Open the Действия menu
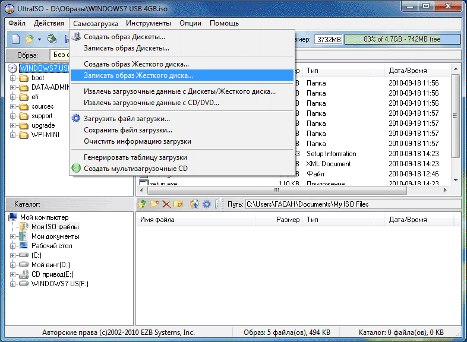Viewport: 467px width, 342px height. pos(49,23)
